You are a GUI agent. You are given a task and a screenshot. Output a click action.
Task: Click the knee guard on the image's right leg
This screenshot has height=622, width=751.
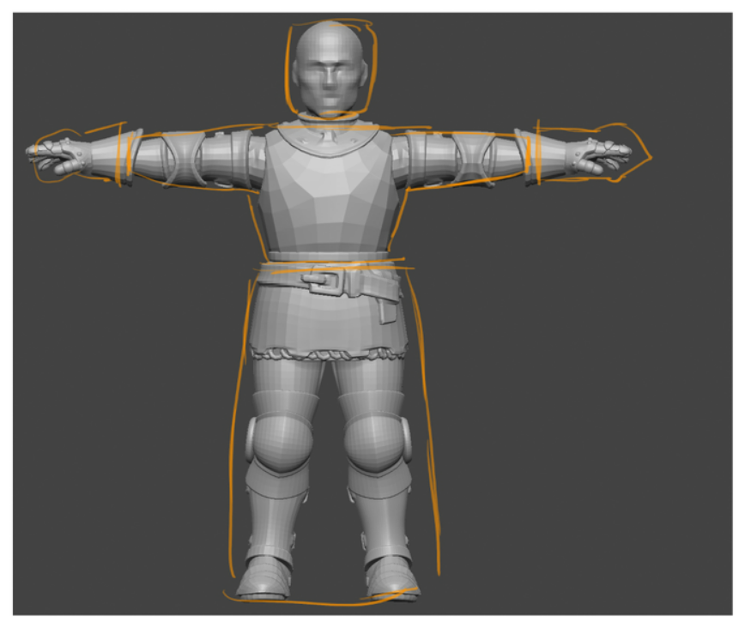pyautogui.click(x=376, y=442)
